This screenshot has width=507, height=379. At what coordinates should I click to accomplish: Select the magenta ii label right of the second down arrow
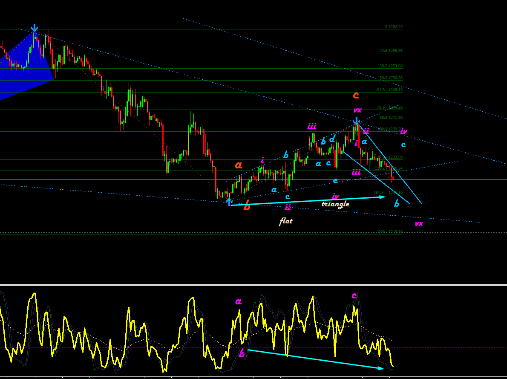click(366, 131)
